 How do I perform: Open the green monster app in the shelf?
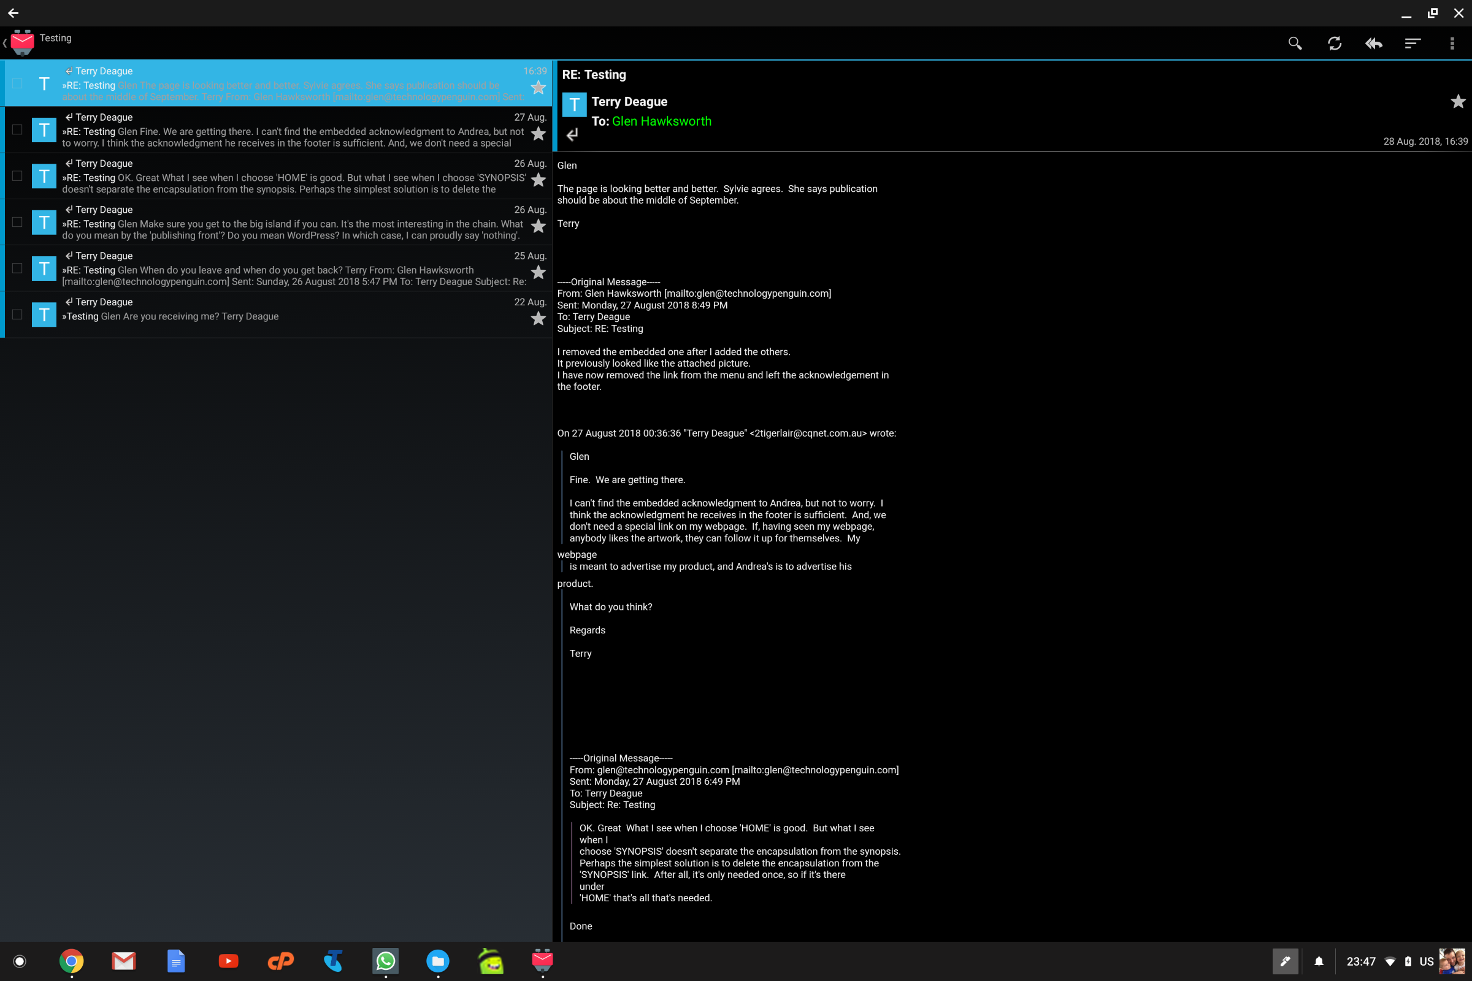point(491,961)
